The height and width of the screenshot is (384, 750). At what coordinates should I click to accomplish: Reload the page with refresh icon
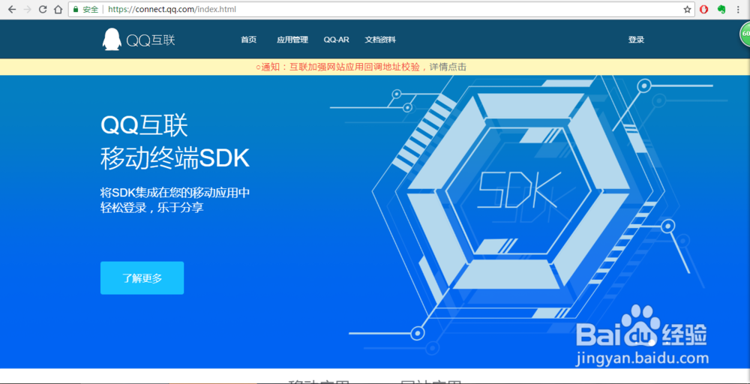tap(43, 9)
